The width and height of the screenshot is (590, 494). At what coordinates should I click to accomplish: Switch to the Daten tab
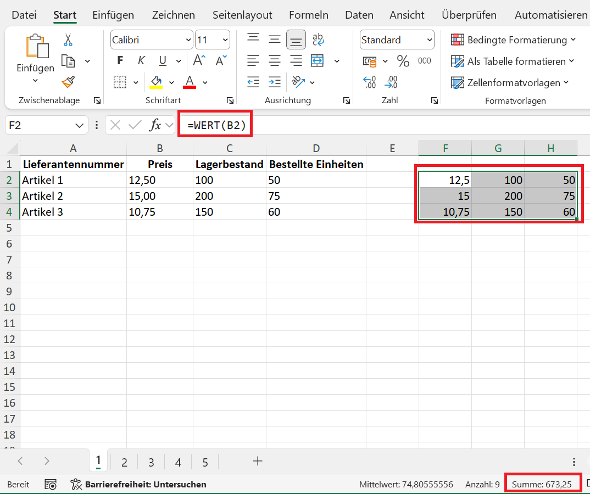click(x=359, y=15)
